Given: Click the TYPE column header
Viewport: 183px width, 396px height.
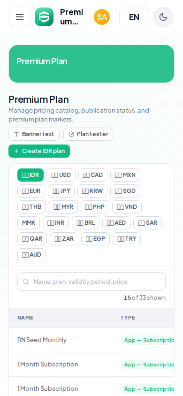Looking at the screenshot, I should point(128,318).
